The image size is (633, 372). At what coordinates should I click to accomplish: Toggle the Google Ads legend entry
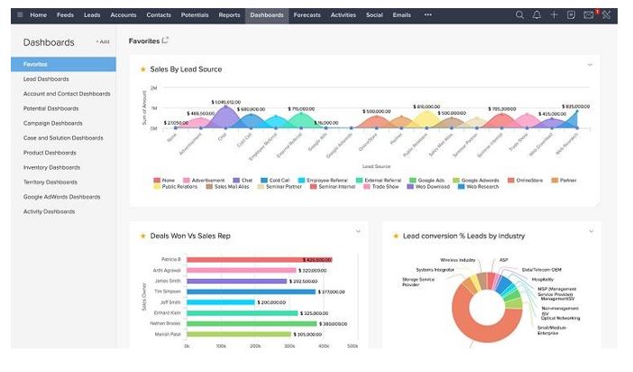click(427, 181)
